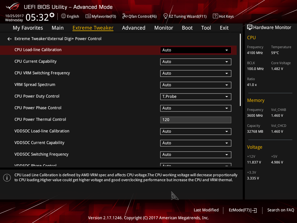Click the globe language icon

click(x=64, y=16)
